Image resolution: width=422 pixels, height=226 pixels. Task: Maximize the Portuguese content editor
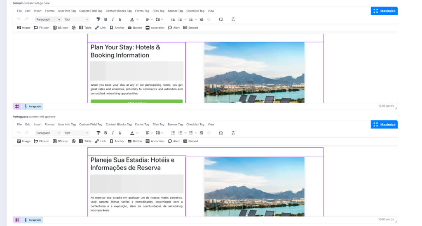point(384,124)
